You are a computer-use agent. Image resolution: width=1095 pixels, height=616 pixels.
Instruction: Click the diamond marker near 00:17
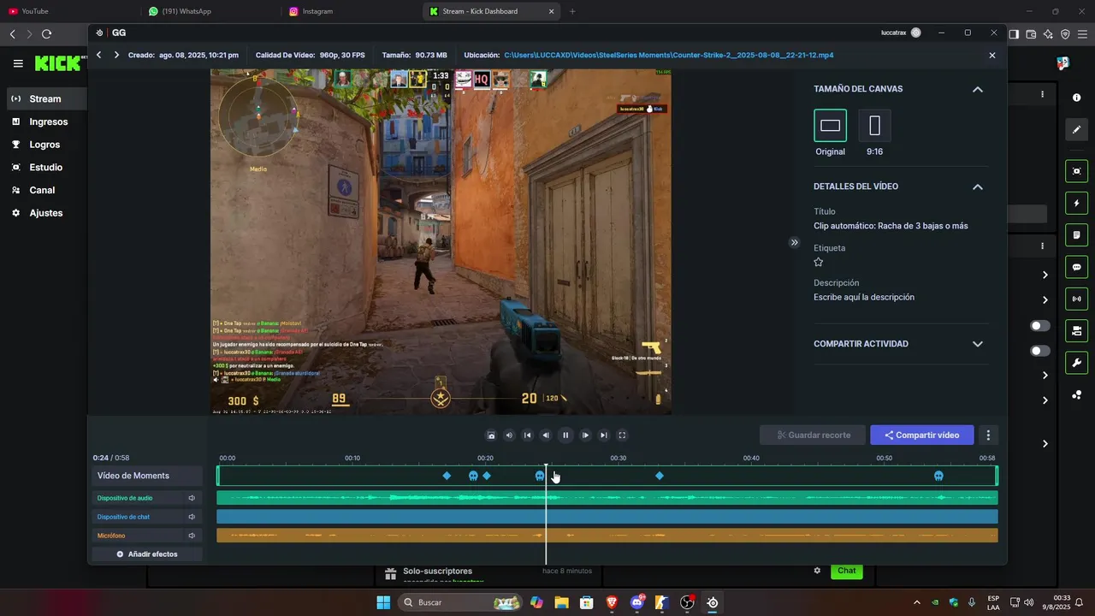coord(447,476)
